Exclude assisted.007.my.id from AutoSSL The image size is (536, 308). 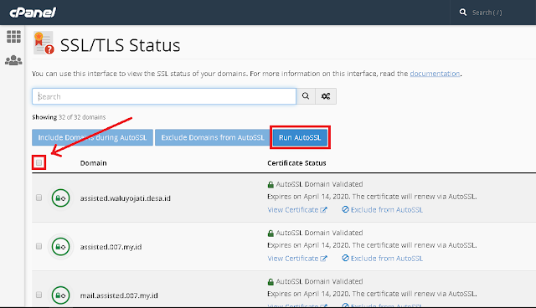383,259
